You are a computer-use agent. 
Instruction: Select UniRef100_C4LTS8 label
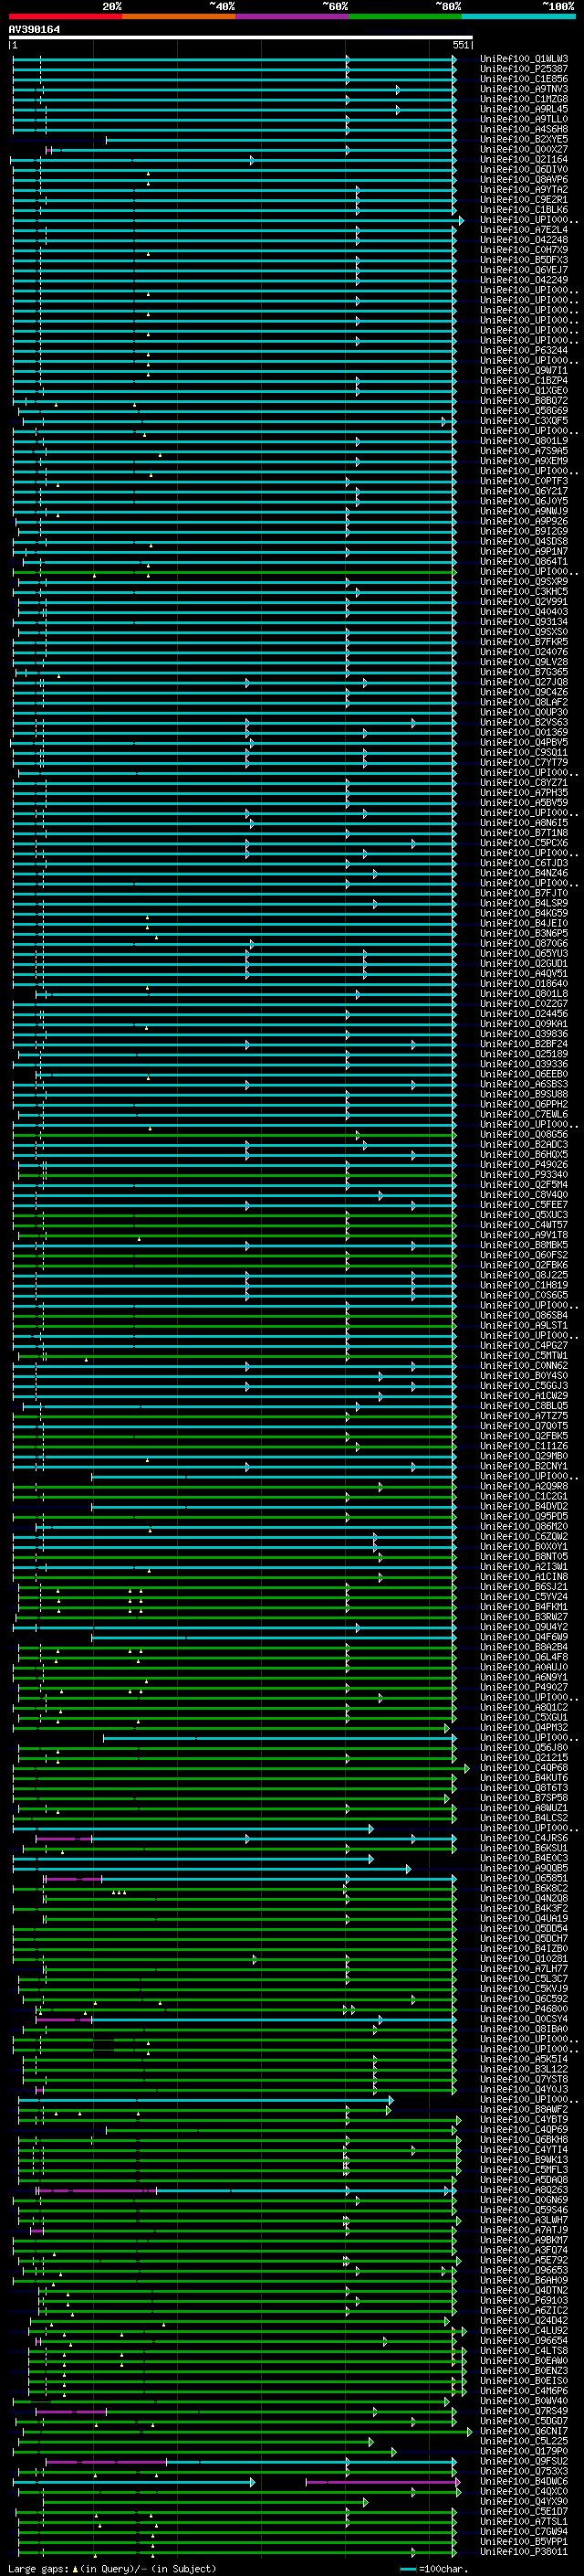tap(524, 2350)
